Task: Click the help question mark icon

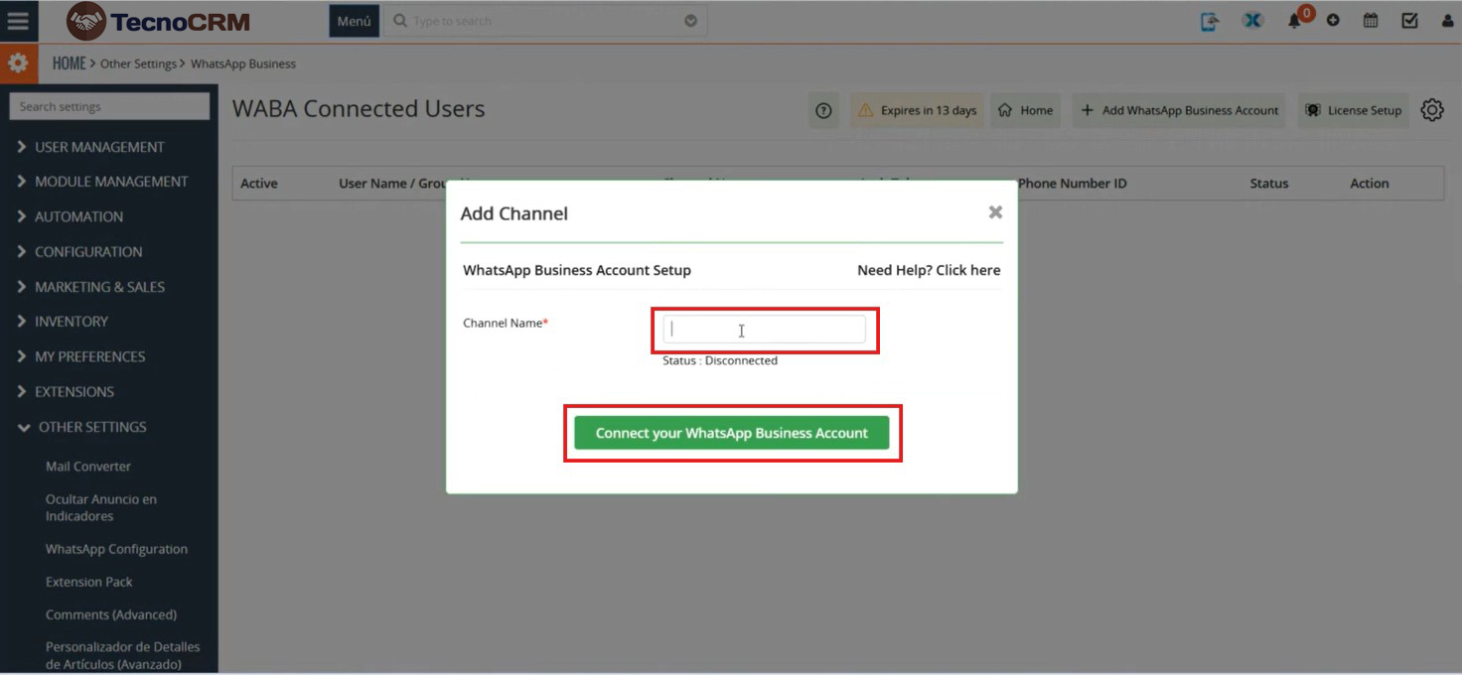Action: tap(823, 111)
